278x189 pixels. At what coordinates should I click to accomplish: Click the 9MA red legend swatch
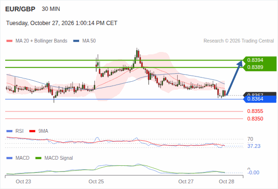point(32,131)
